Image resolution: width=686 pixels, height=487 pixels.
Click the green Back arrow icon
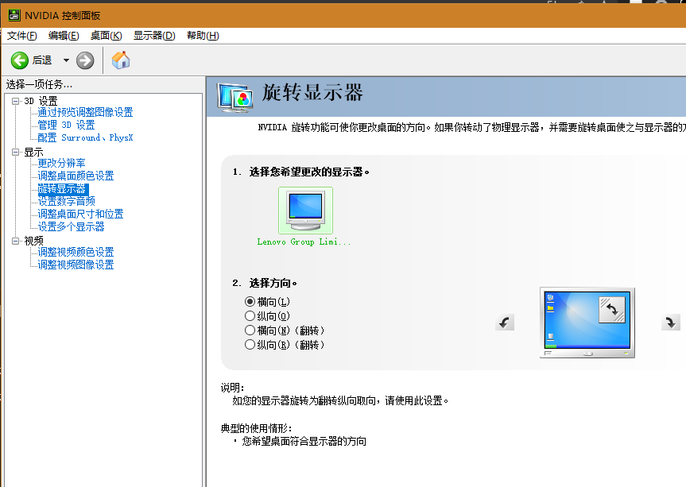(x=20, y=60)
